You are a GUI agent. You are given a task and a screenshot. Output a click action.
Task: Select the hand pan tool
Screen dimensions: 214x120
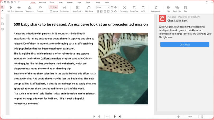(x=2, y=11)
